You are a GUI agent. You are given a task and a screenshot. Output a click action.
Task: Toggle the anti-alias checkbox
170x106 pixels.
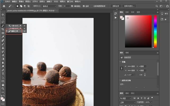[x=72, y=6]
